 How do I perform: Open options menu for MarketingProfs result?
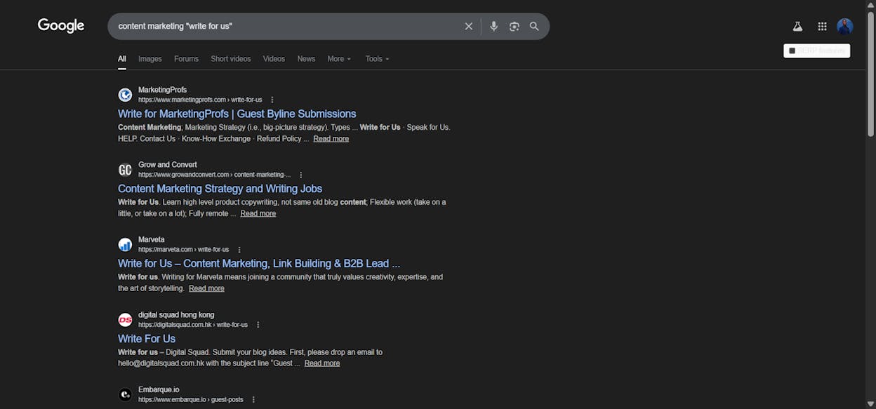[x=272, y=100]
